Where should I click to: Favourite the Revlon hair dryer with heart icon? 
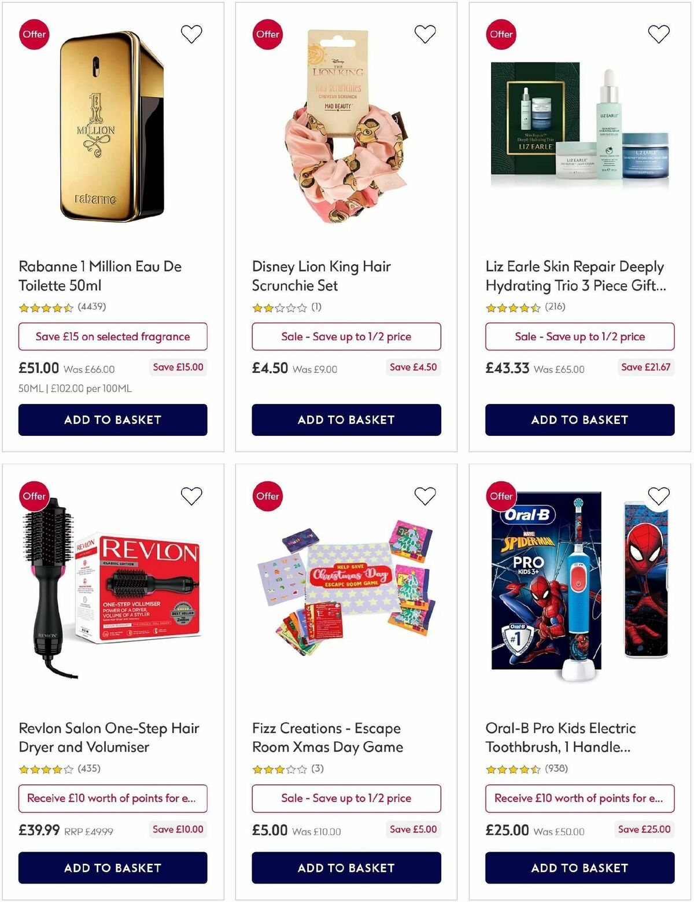tap(191, 496)
